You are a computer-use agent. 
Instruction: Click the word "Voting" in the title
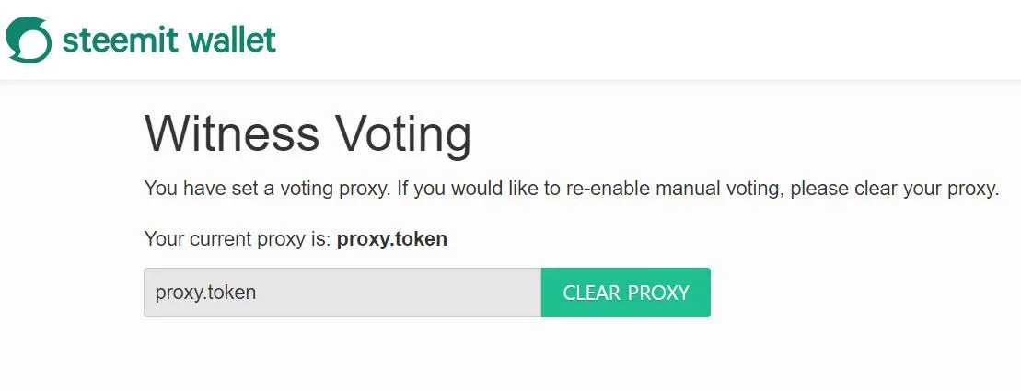pos(403,134)
